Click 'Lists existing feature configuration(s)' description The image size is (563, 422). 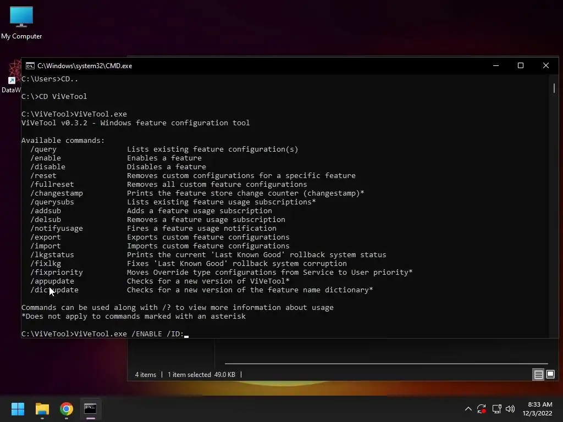213,149
